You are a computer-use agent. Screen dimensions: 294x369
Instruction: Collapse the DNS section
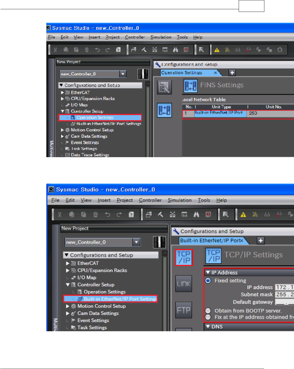coord(208,327)
